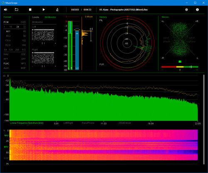Click the PLR label in History view
Image resolution: width=208 pixels, height=173 pixels.
tap(102, 64)
